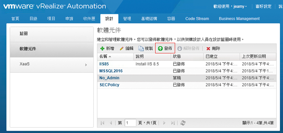Image resolution: width=283 pixels, height=133 pixels.
Task: Click 上次更新日期 cell in MSSQL2016 row
Action: [x=258, y=71]
